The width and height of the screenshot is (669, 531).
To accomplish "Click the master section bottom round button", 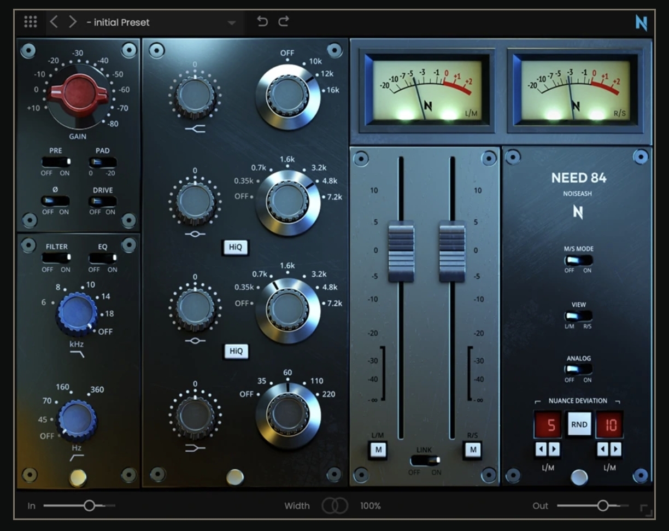I will pos(579,477).
